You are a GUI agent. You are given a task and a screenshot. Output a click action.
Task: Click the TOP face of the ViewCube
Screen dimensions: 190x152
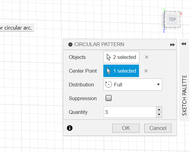click(x=172, y=19)
